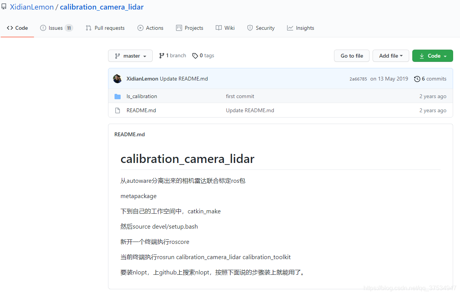Click the Go to file button
The width and height of the screenshot is (460, 295).
(352, 56)
